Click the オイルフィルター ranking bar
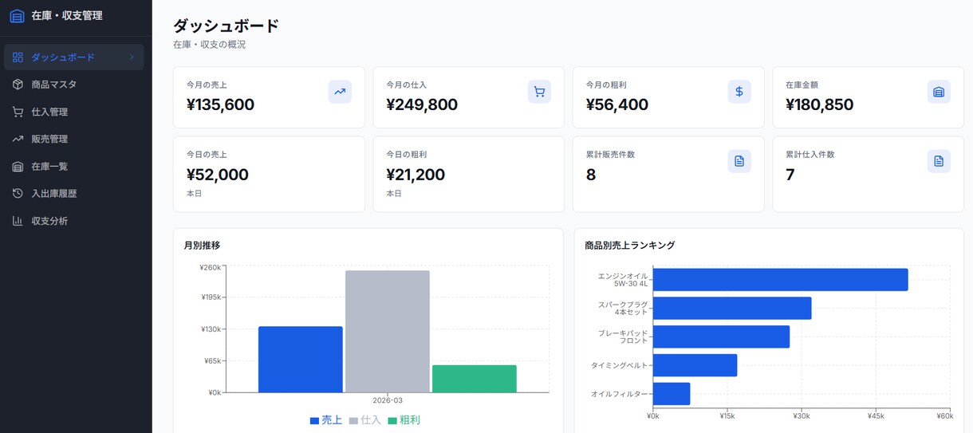The width and height of the screenshot is (973, 433). 672,394
